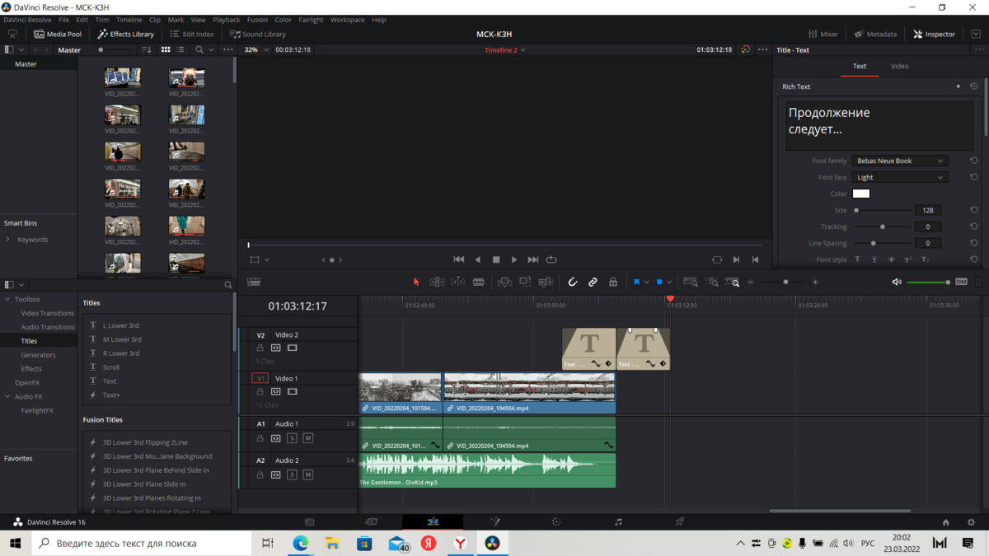
Task: Open the Bebas Neue Book font family dropdown
Action: click(x=899, y=161)
